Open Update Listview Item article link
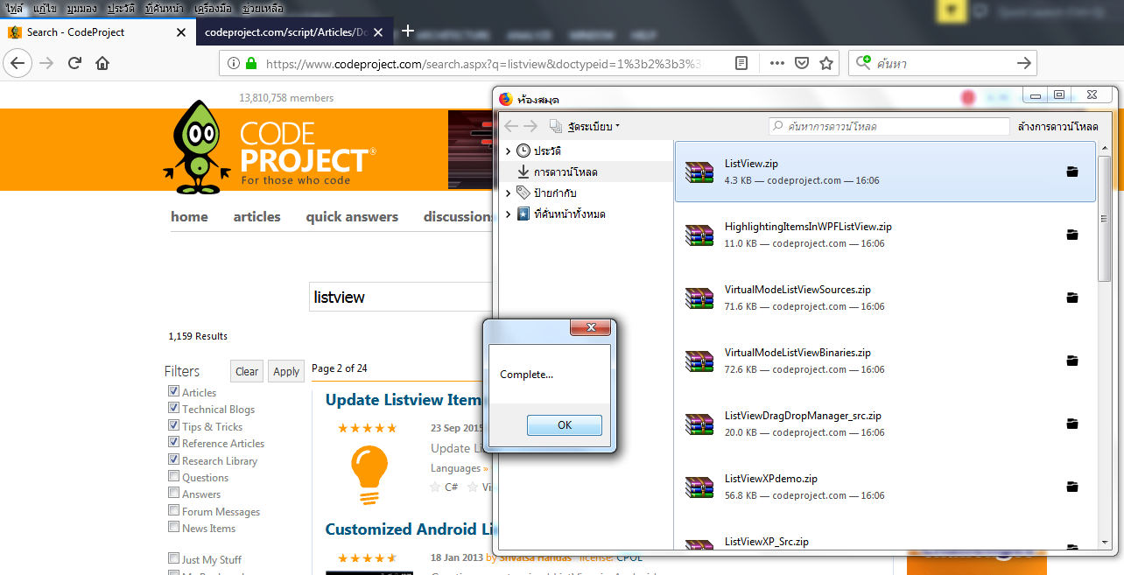1124x575 pixels. coord(404,400)
